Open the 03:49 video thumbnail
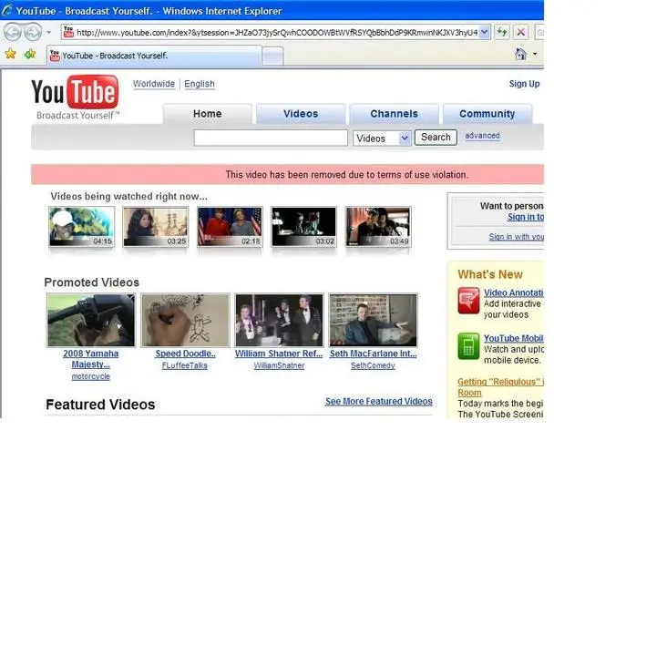Image resolution: width=667 pixels, height=667 pixels. pos(378,227)
